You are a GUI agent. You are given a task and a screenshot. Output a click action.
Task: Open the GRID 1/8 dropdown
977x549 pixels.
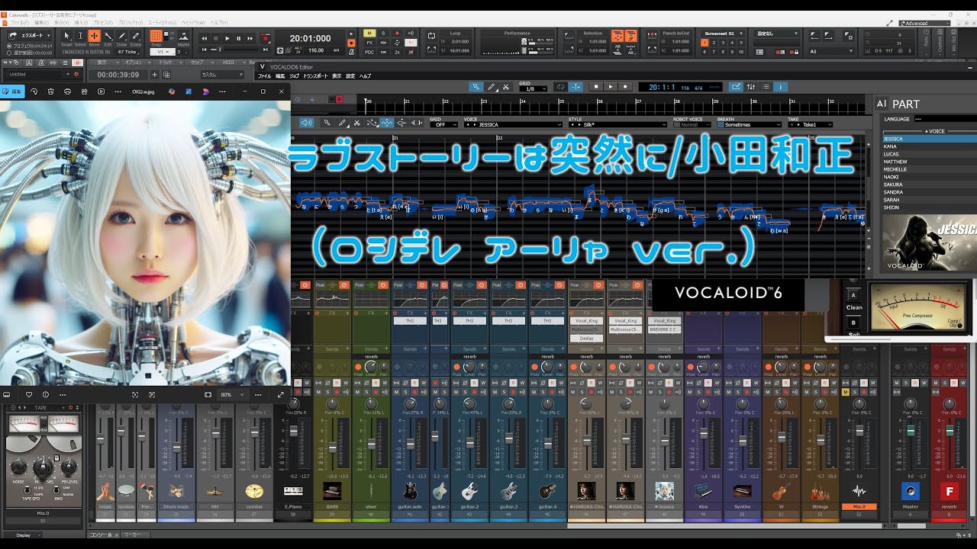click(533, 87)
